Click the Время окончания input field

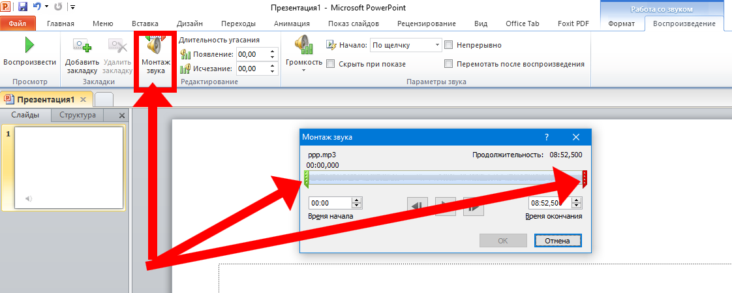point(551,204)
